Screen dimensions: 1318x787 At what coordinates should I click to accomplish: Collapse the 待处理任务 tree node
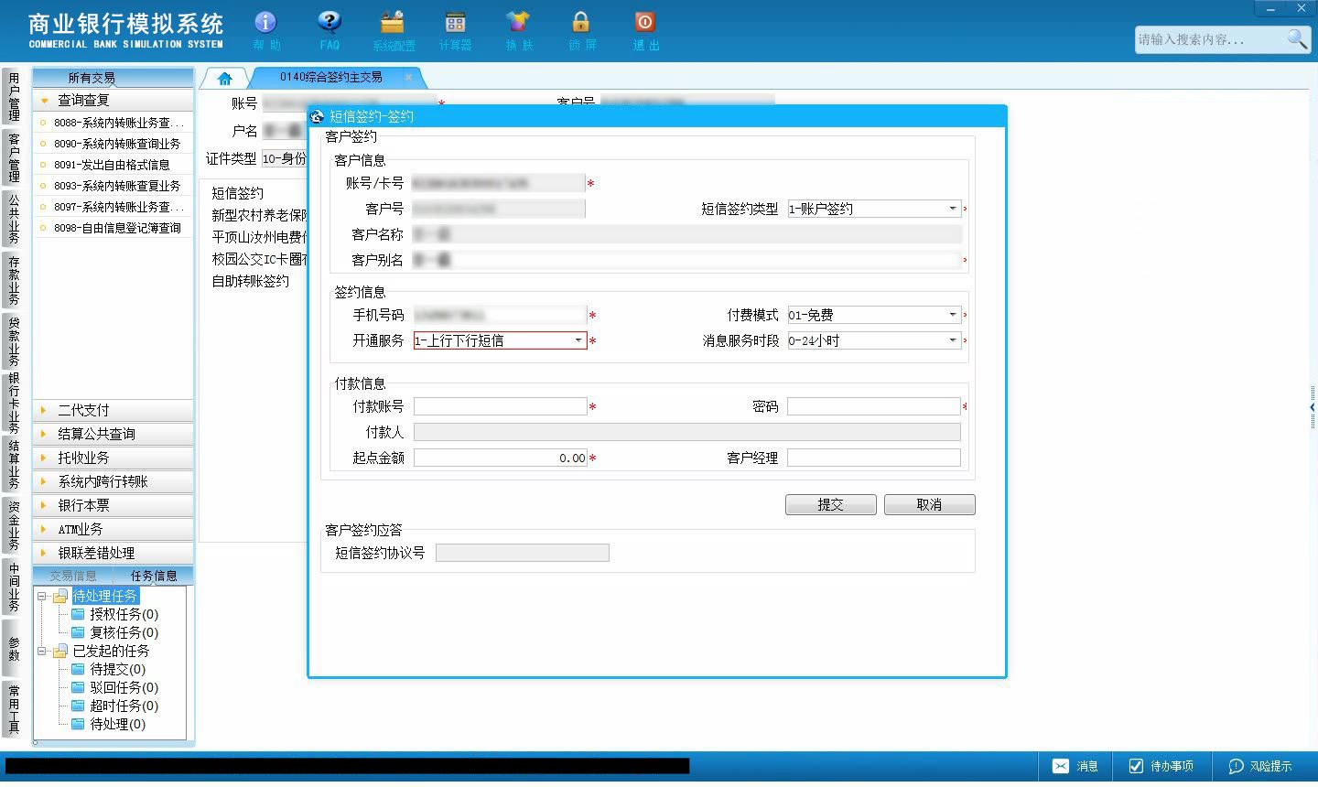coord(41,596)
